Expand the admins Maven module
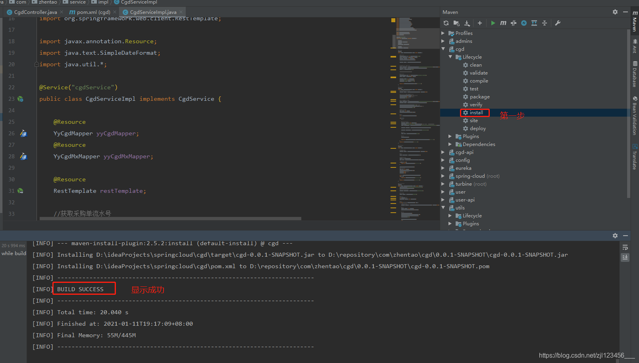This screenshot has width=639, height=363. coord(443,41)
